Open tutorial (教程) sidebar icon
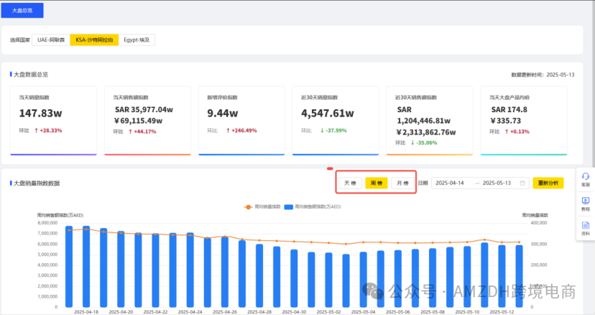Image resolution: width=595 pixels, height=315 pixels. pos(585,204)
